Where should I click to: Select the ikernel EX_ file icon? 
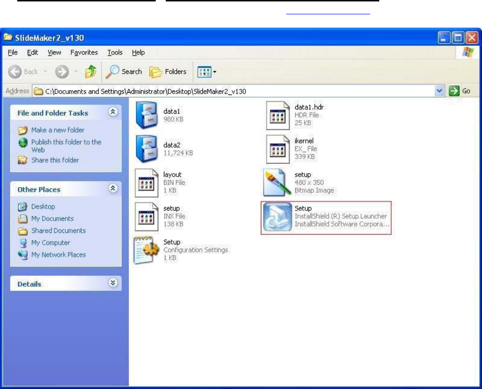pyautogui.click(x=278, y=149)
